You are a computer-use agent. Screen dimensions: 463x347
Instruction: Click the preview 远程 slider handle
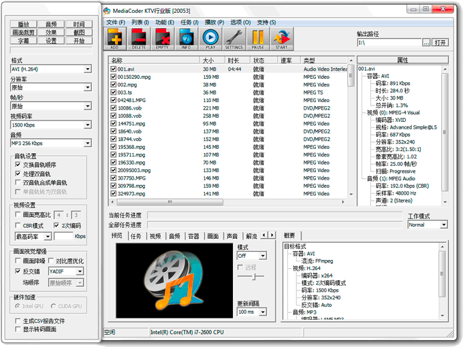pyautogui.click(x=254, y=276)
